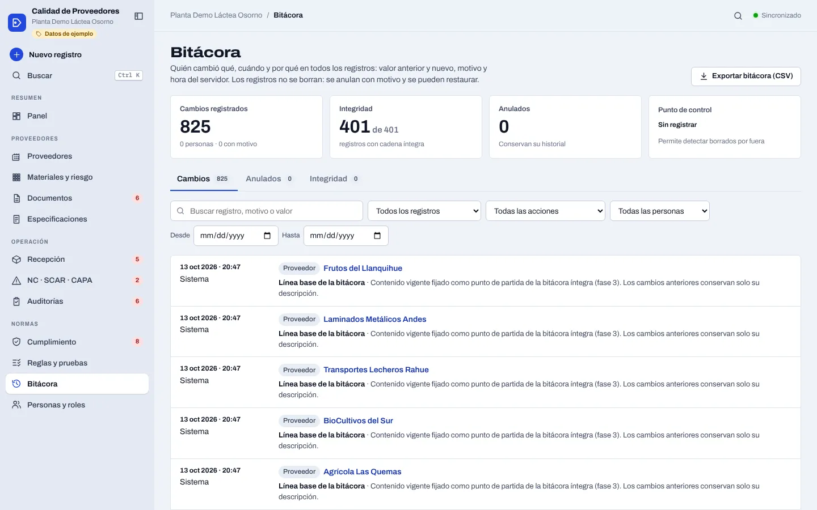Open the Hasta date picker calendar
This screenshot has width=817, height=510.
point(377,236)
